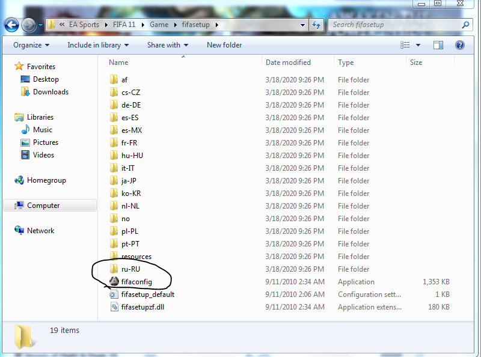481x357 pixels.
Task: Select Game in the address bar
Action: point(159,25)
